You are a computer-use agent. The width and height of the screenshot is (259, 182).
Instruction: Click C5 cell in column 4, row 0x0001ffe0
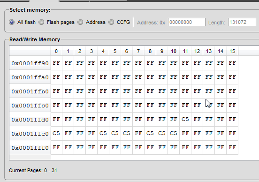tap(103, 133)
